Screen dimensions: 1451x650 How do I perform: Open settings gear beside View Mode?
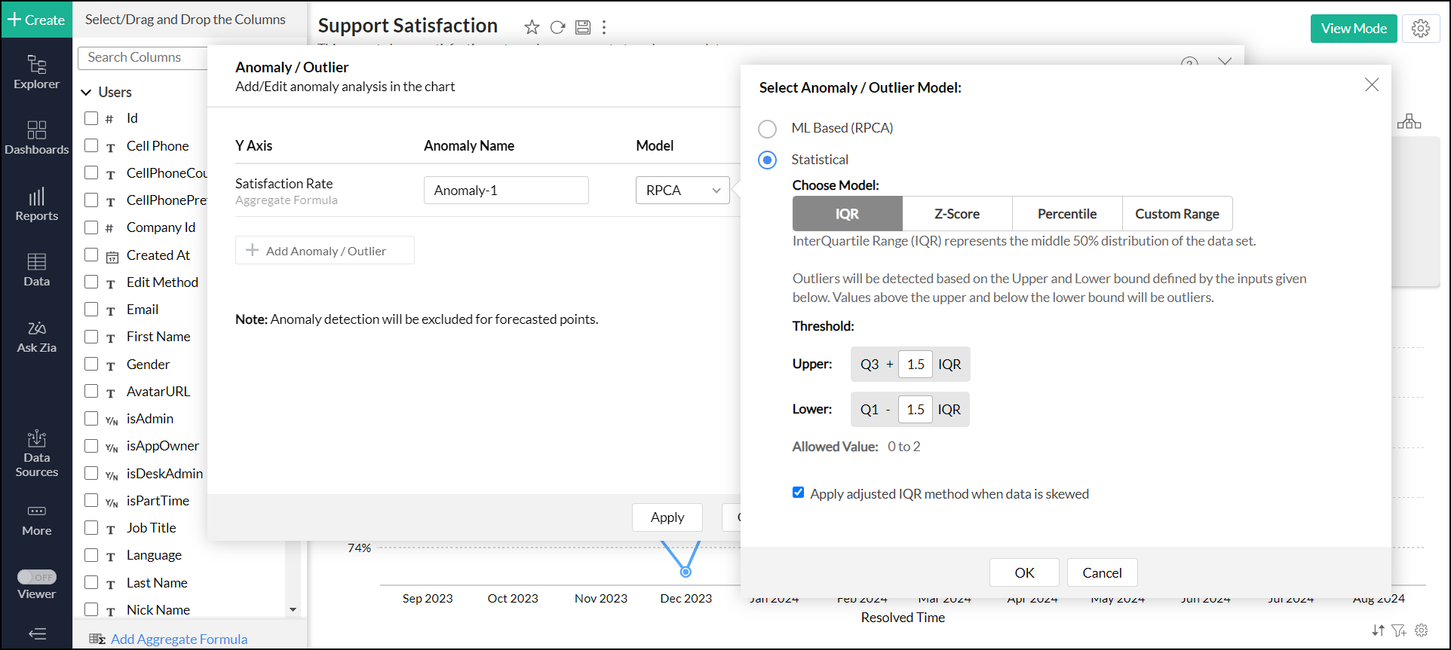tap(1421, 29)
